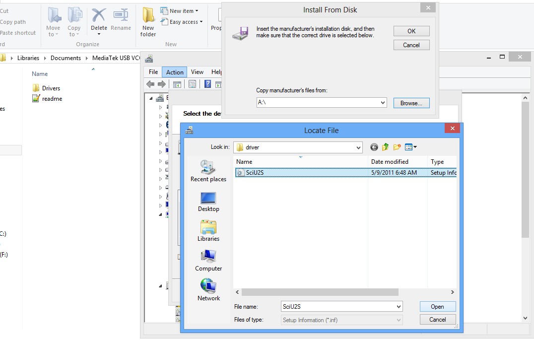Click the back navigation arrow in Device Manager
This screenshot has height=340, width=534.
150,83
